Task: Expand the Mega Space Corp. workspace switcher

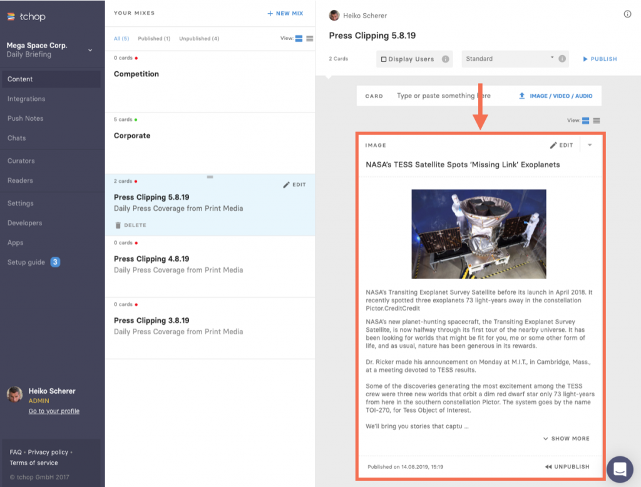Action: (x=90, y=50)
